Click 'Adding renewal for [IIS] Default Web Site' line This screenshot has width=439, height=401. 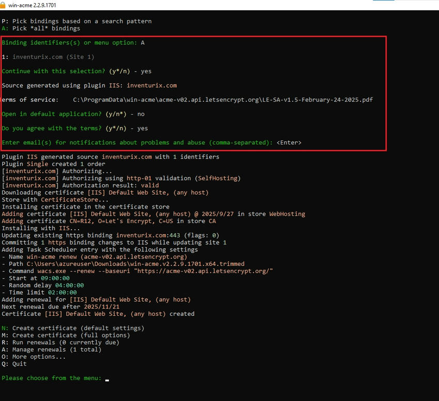[96, 300]
